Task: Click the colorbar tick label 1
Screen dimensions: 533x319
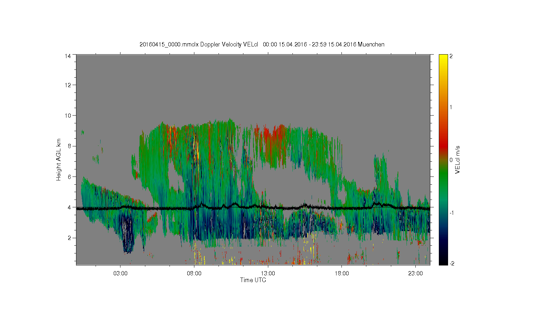Action: [x=451, y=107]
